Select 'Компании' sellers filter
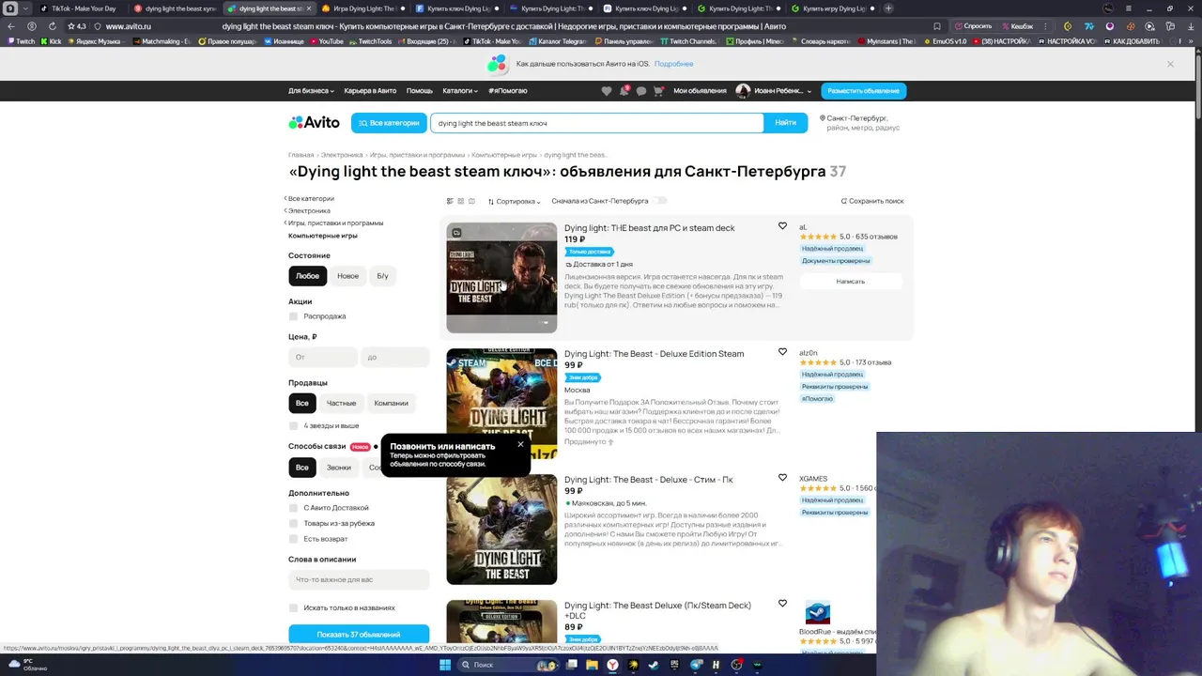Image resolution: width=1202 pixels, height=676 pixels. pyautogui.click(x=391, y=403)
